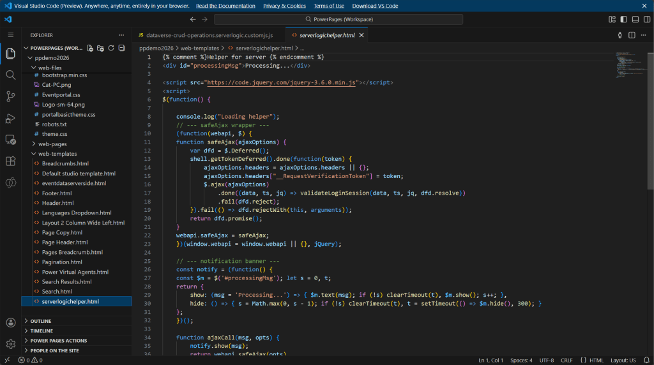Open the Run and Debug view

(x=10, y=119)
